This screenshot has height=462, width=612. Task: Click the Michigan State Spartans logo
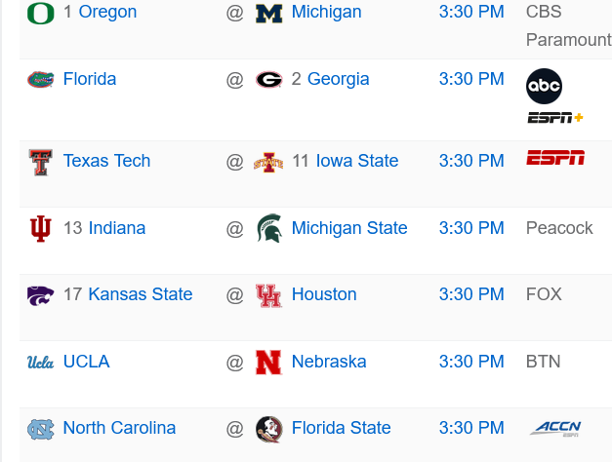pos(268,229)
